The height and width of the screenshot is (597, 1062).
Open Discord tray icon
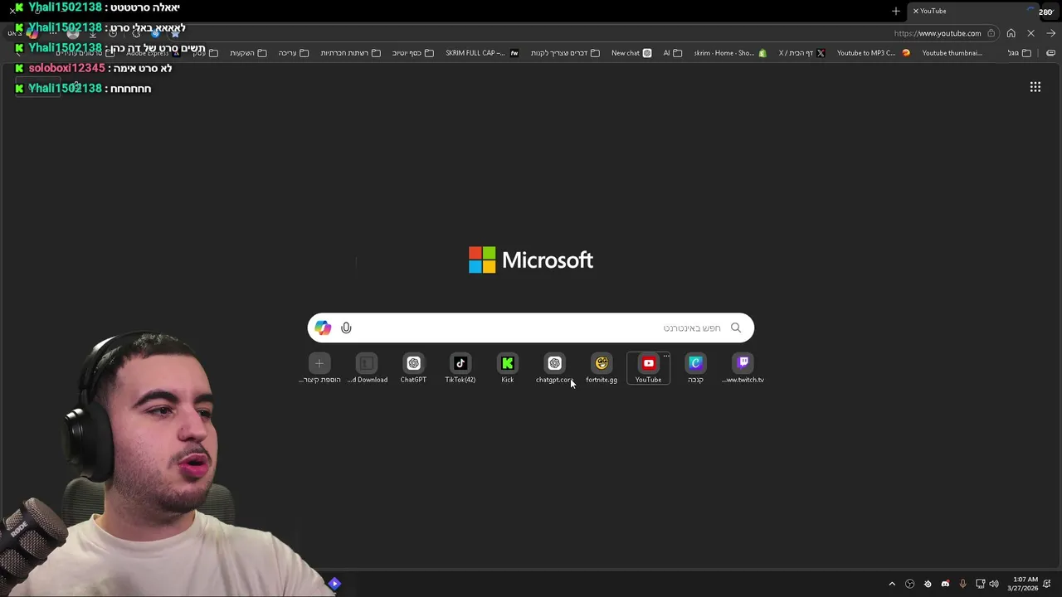click(945, 584)
